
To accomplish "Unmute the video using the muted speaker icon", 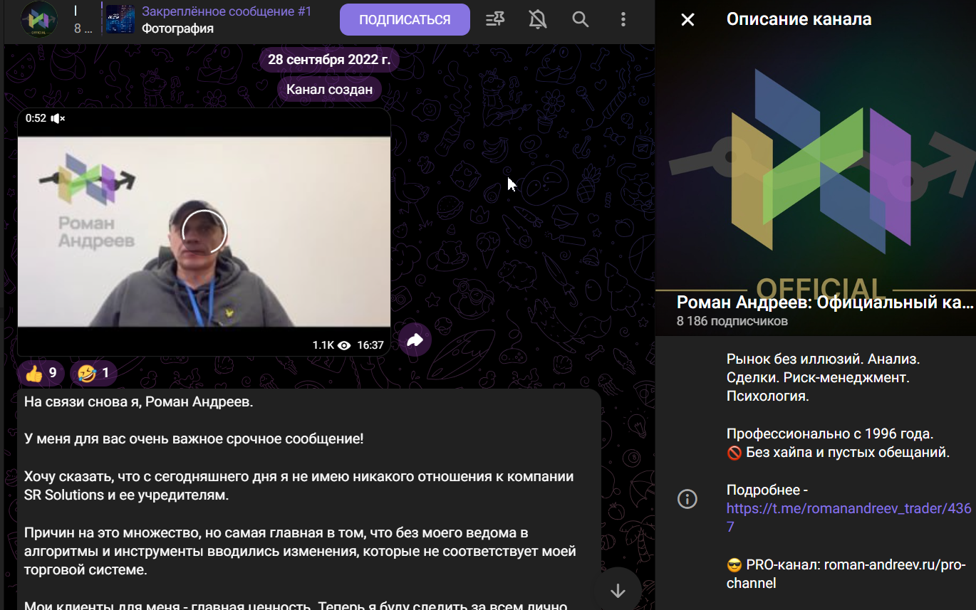I will [58, 118].
